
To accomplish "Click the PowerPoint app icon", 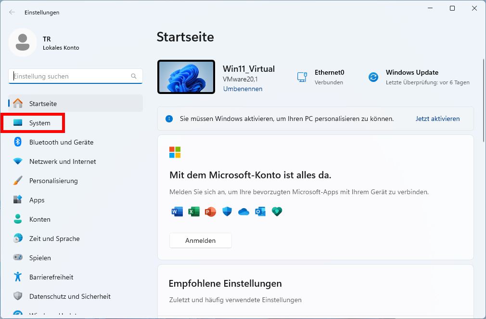I will (x=210, y=211).
